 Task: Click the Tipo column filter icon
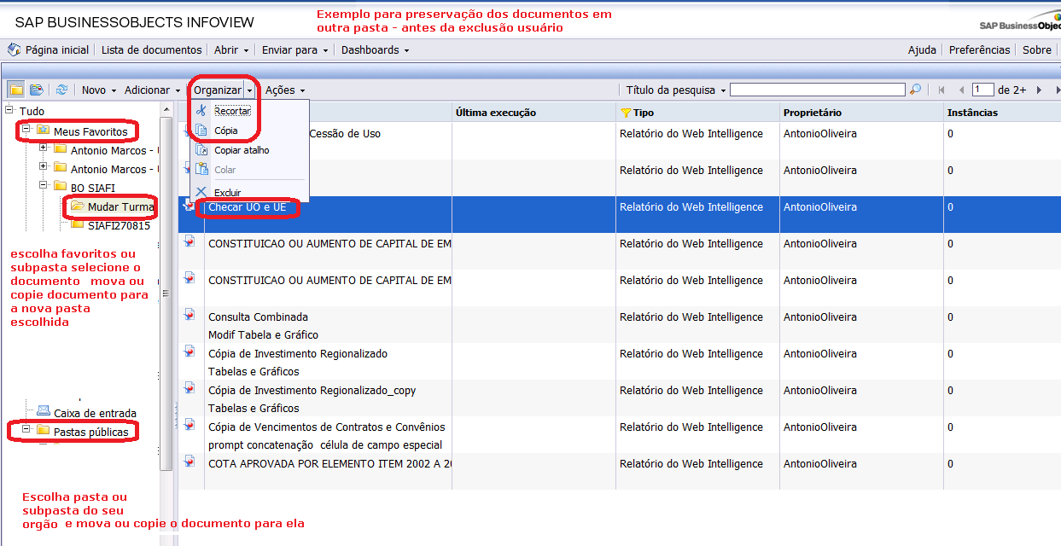click(626, 112)
